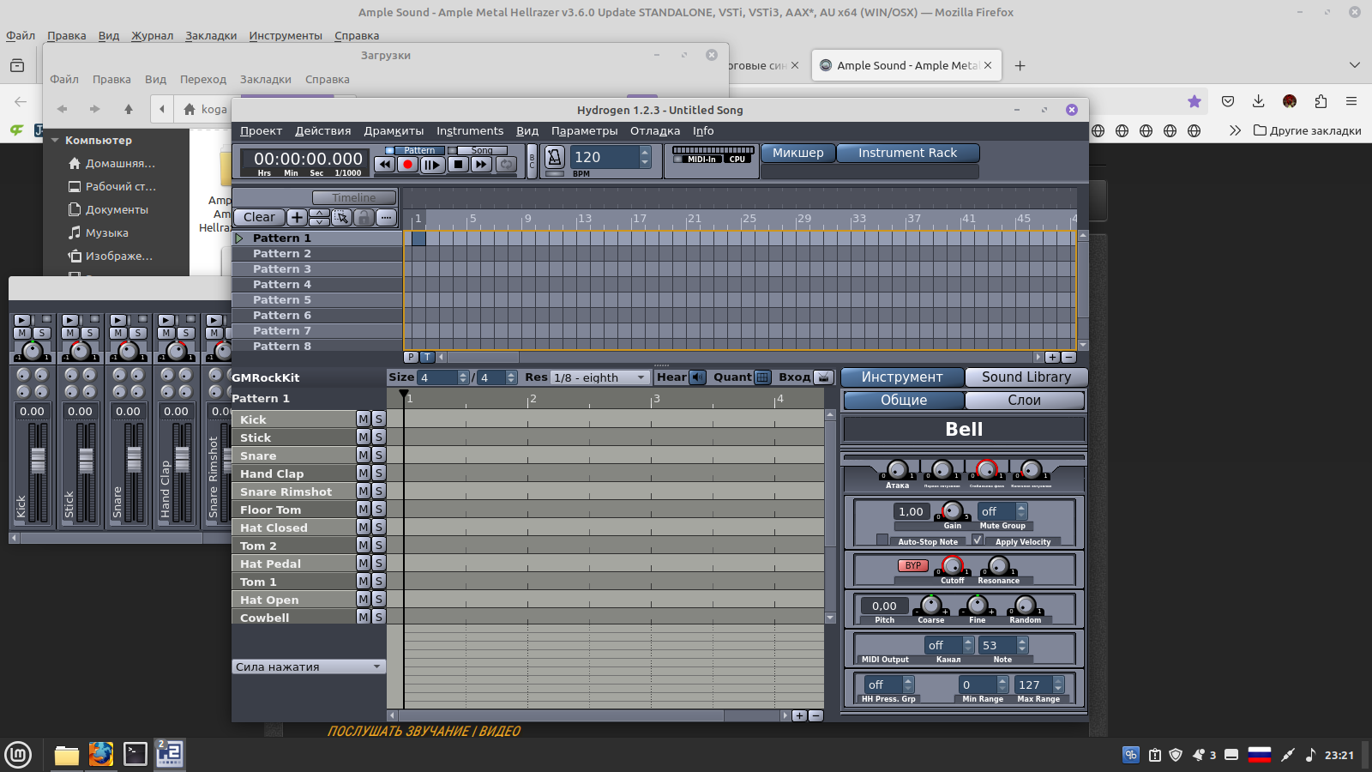Click the song grid cell for Pattern 1

418,238
